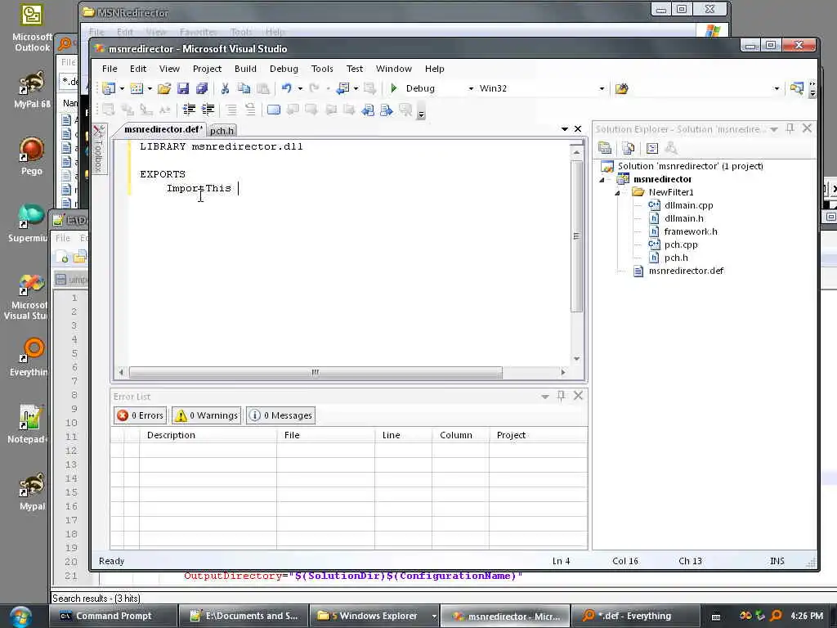Open the vertical Toolbox side tab
Screen dimensions: 837x628
coord(99,150)
